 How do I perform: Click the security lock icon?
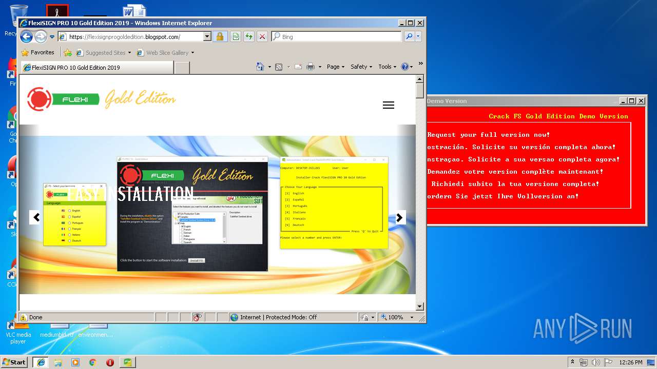point(220,37)
